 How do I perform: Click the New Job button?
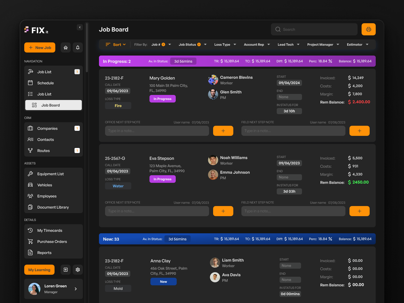point(40,47)
